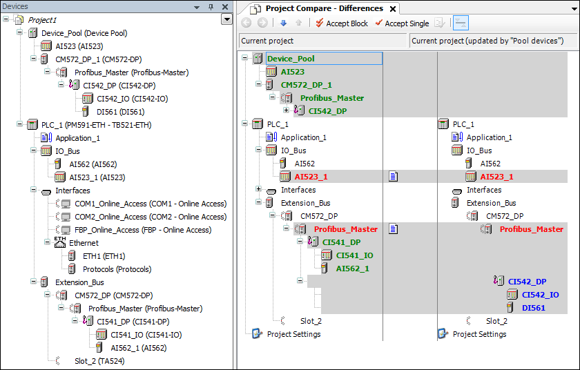
Task: Close the Project Compare - Differences tab
Action: click(x=393, y=9)
